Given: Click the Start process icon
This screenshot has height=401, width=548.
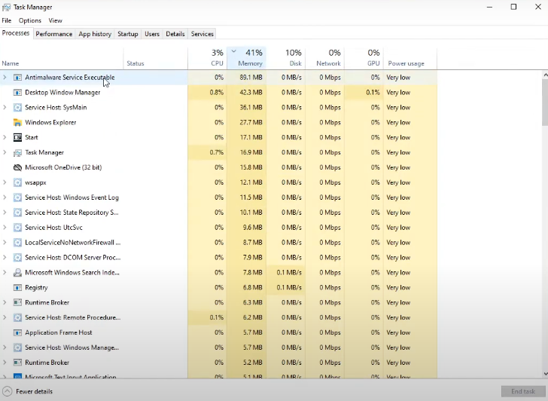Looking at the screenshot, I should tap(17, 137).
